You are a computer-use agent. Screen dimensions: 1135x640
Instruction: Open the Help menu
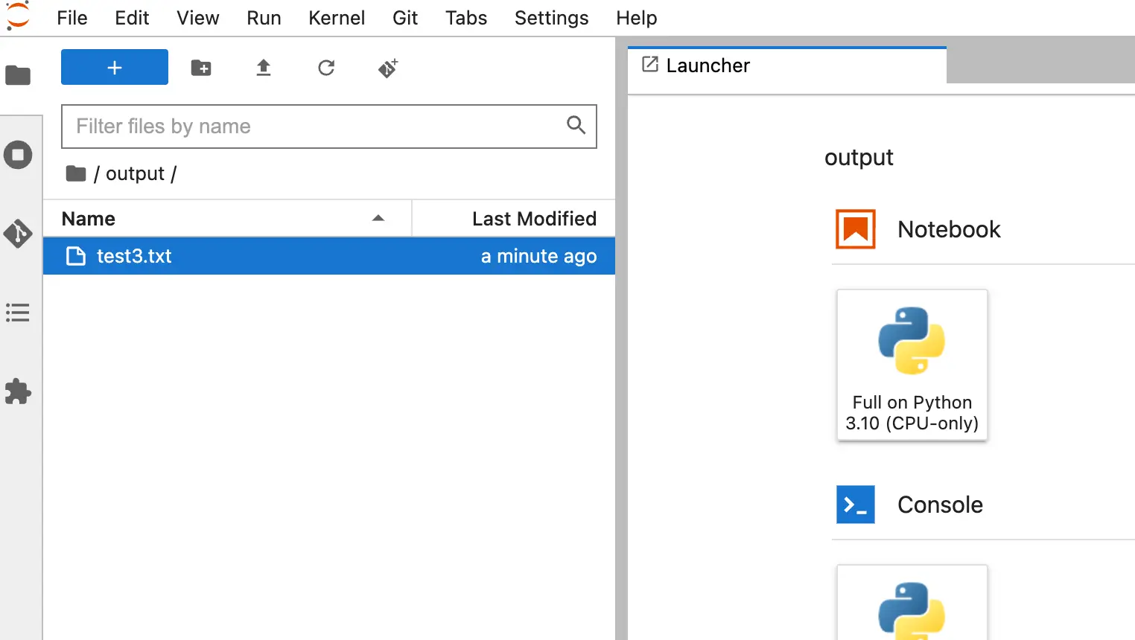[637, 18]
